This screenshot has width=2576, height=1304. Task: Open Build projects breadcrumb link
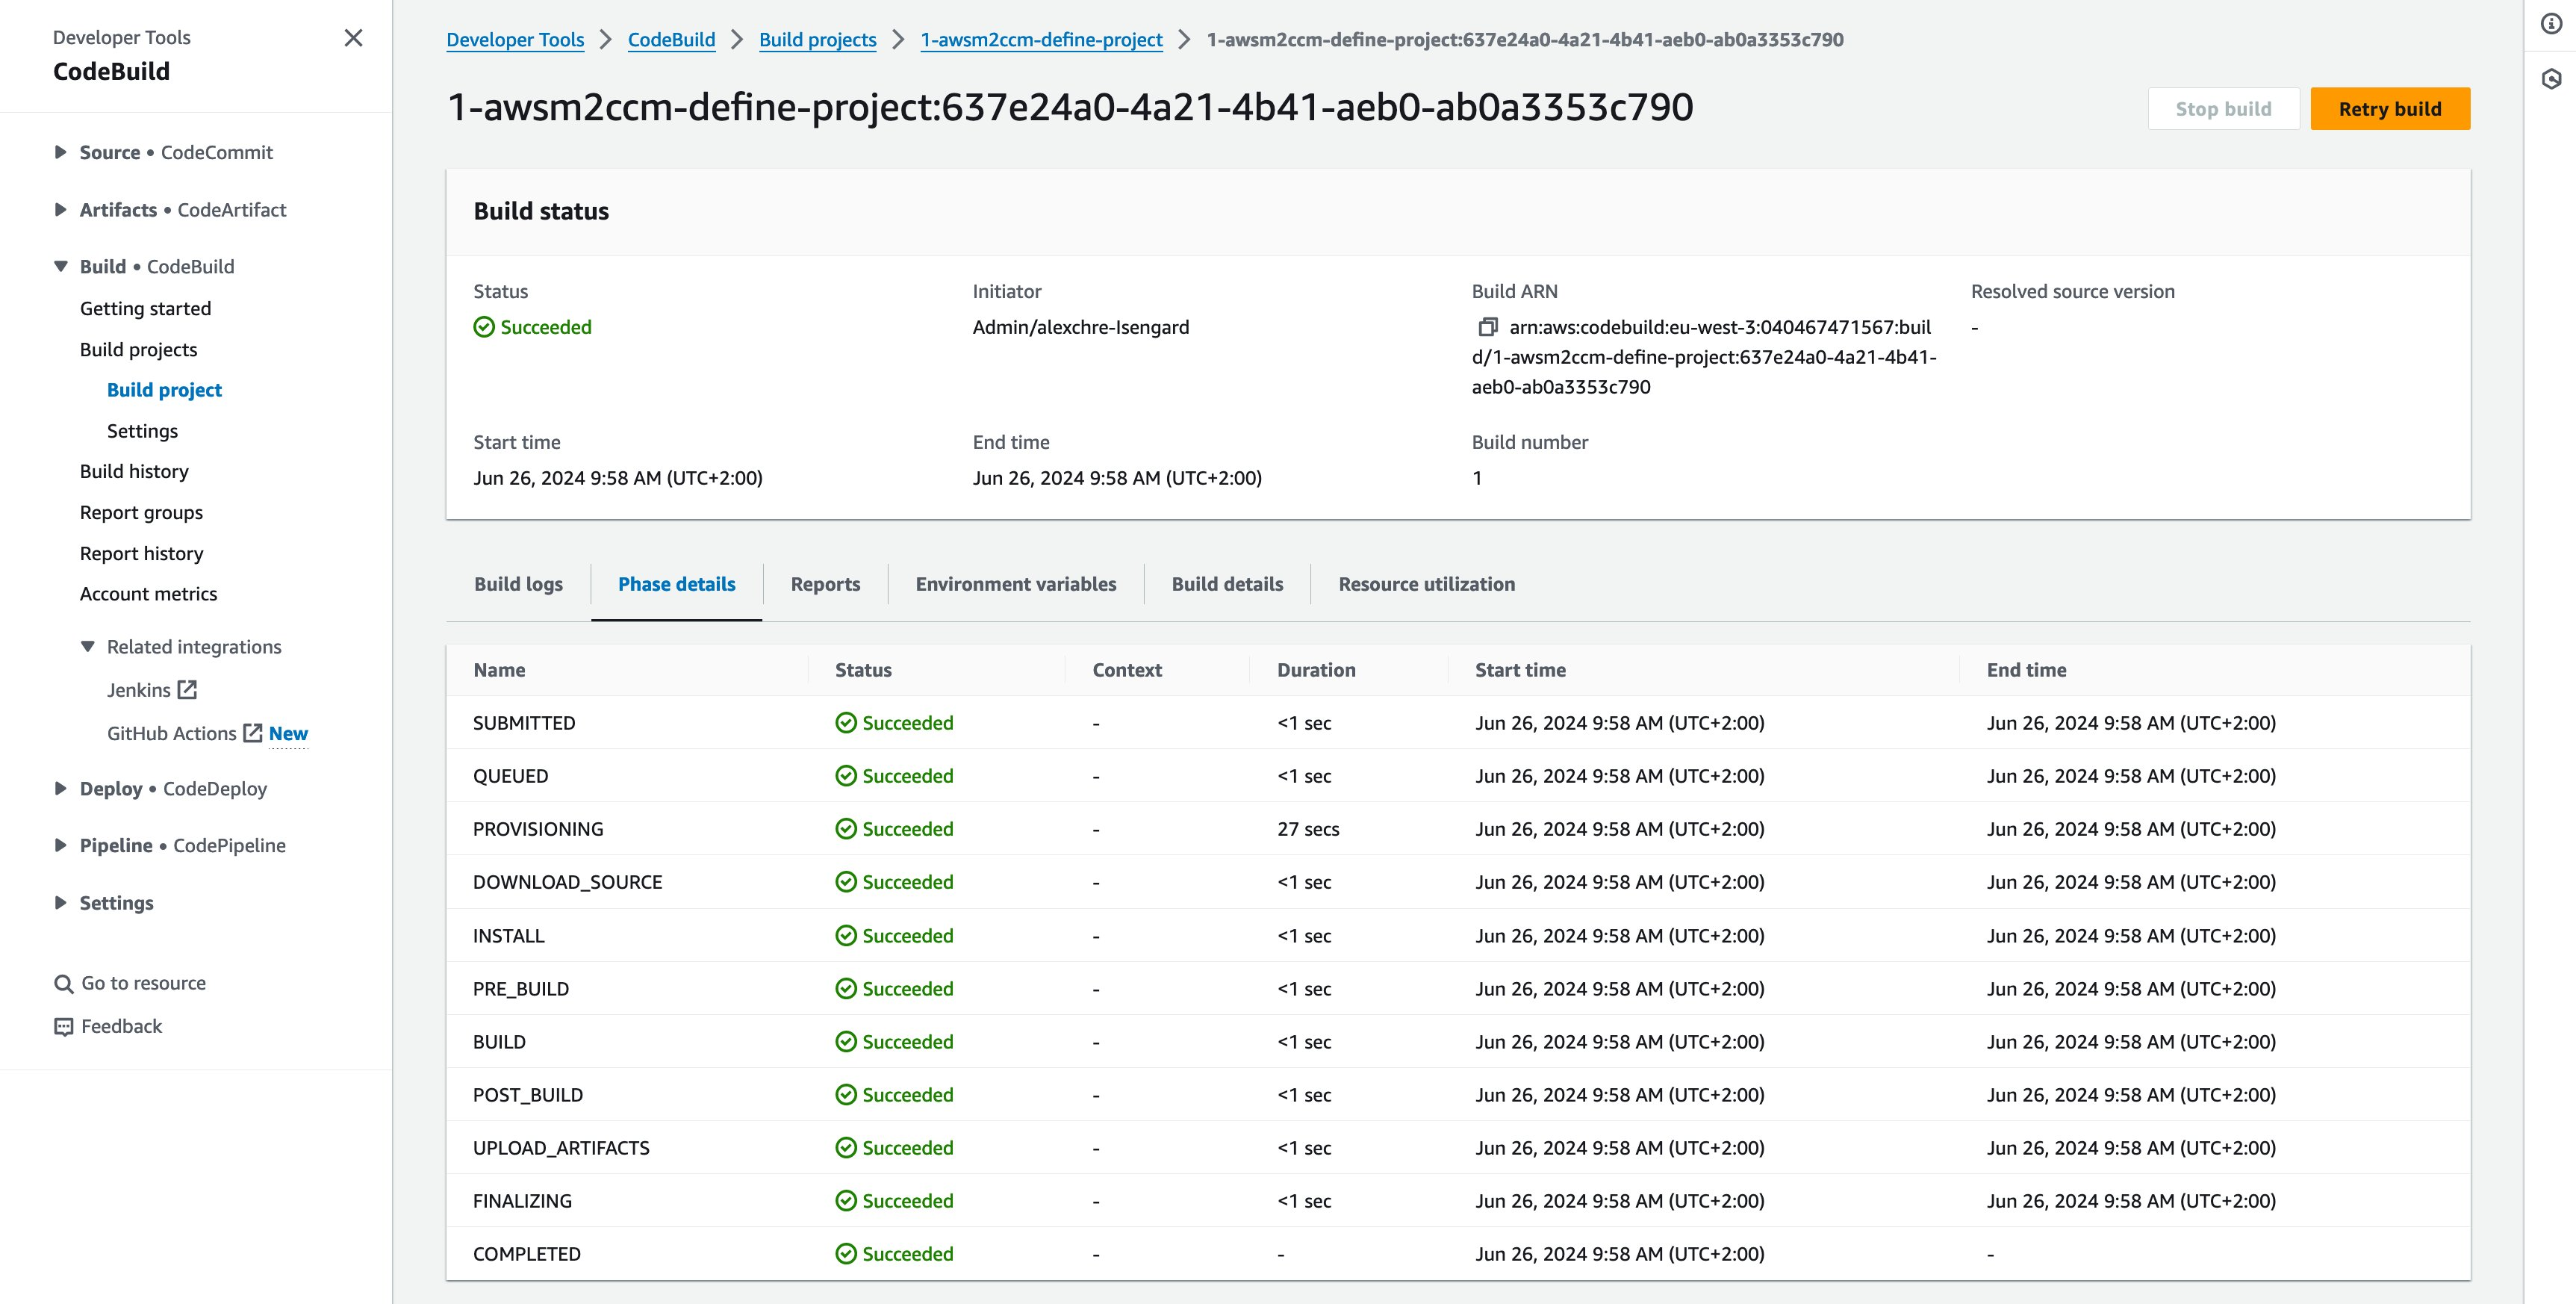pos(817,40)
